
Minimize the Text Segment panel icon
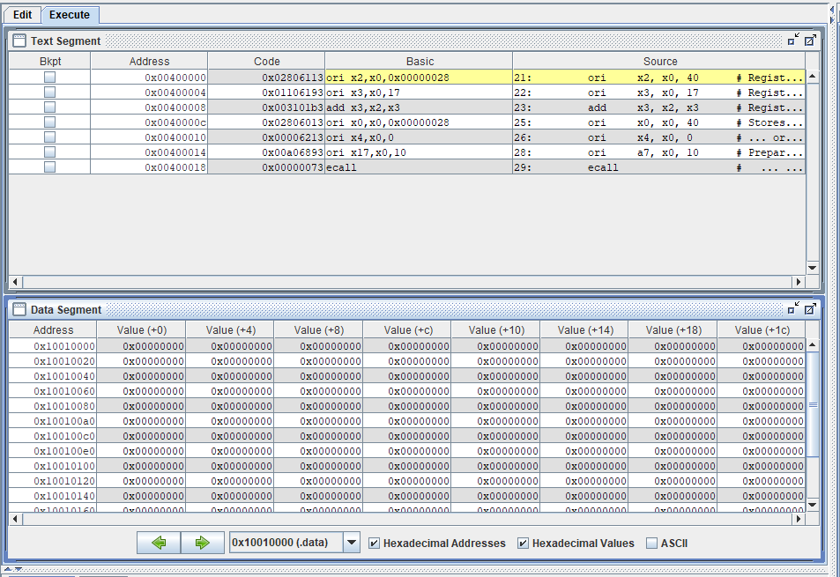click(x=793, y=40)
